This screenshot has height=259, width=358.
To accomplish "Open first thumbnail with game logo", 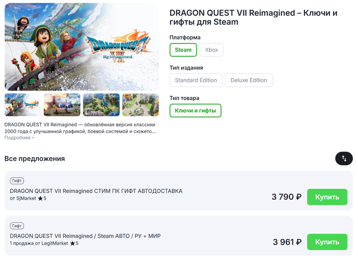I will (23, 105).
